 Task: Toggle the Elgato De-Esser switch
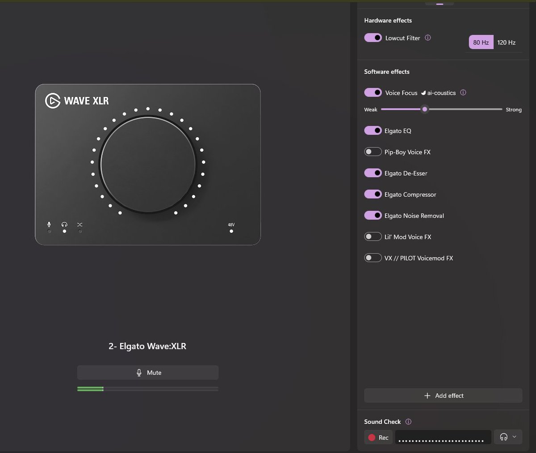(x=373, y=173)
